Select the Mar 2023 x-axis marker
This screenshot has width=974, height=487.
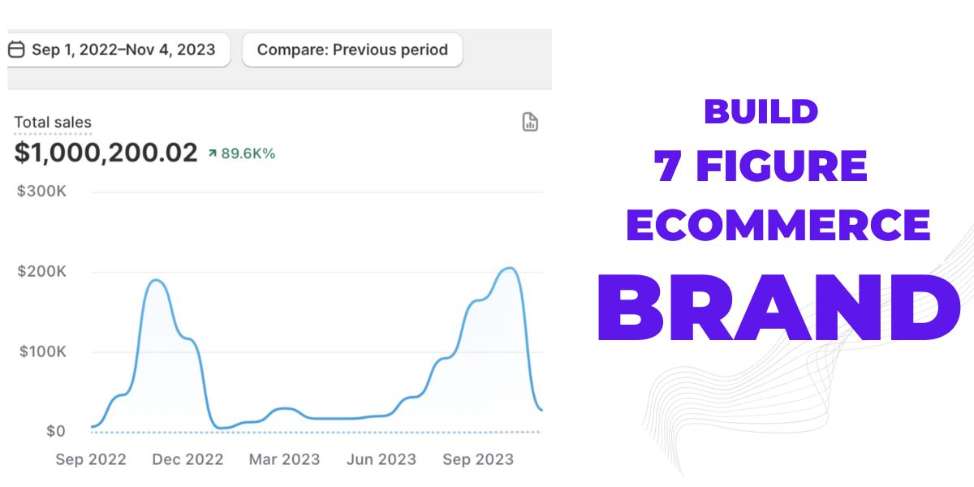[284, 459]
